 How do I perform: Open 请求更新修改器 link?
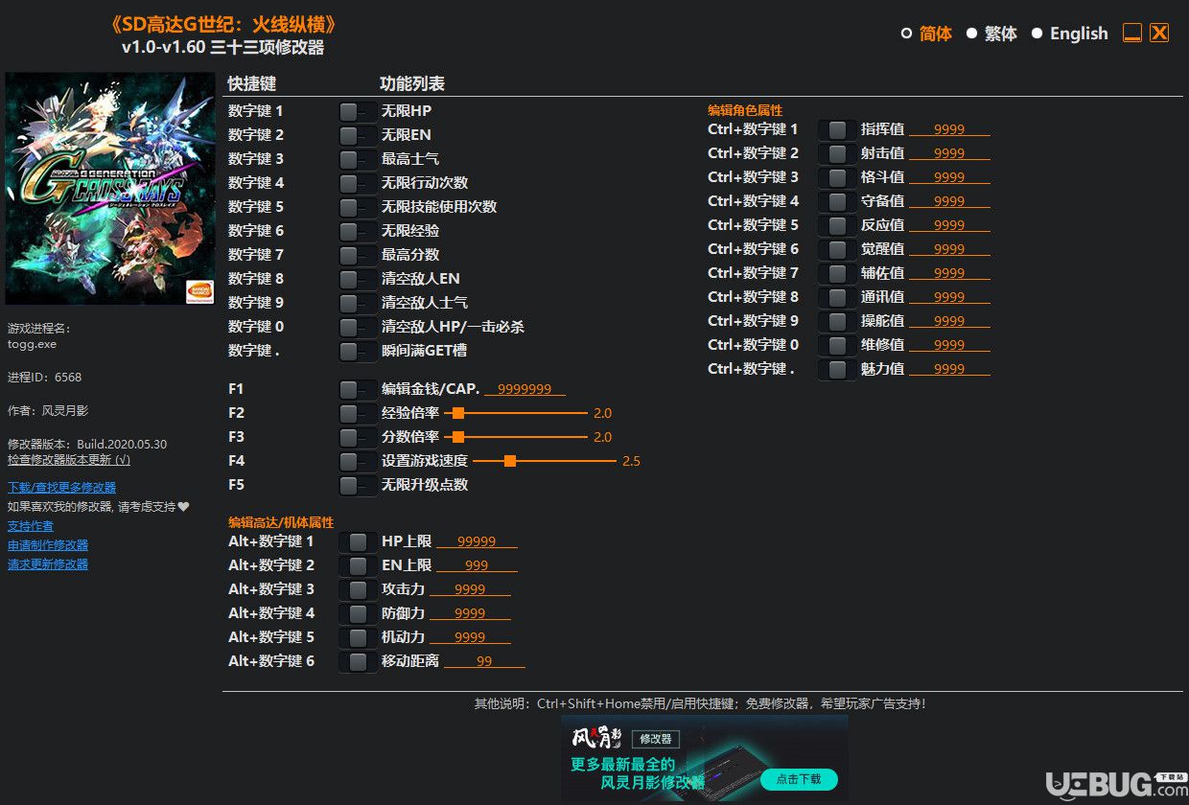click(48, 564)
